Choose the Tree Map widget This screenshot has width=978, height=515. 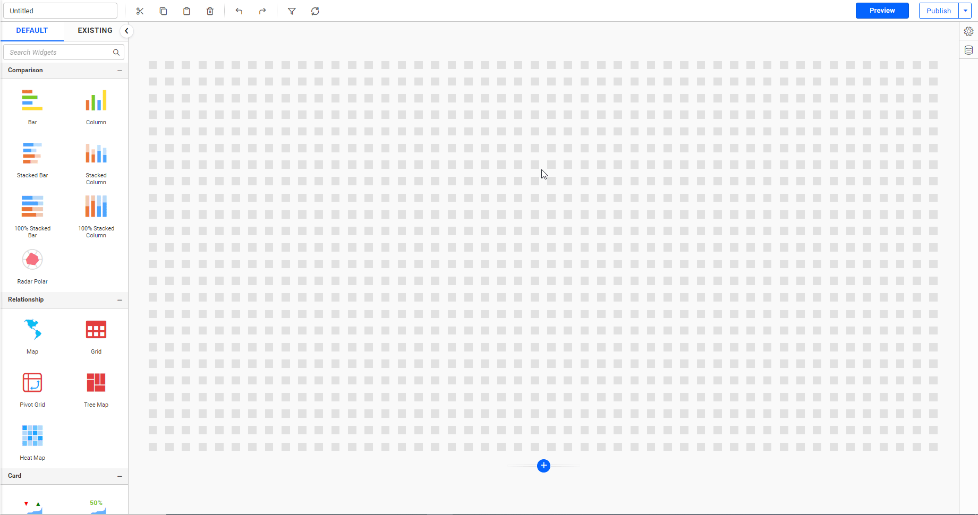tap(96, 389)
